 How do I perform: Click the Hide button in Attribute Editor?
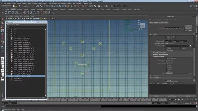point(190,31)
